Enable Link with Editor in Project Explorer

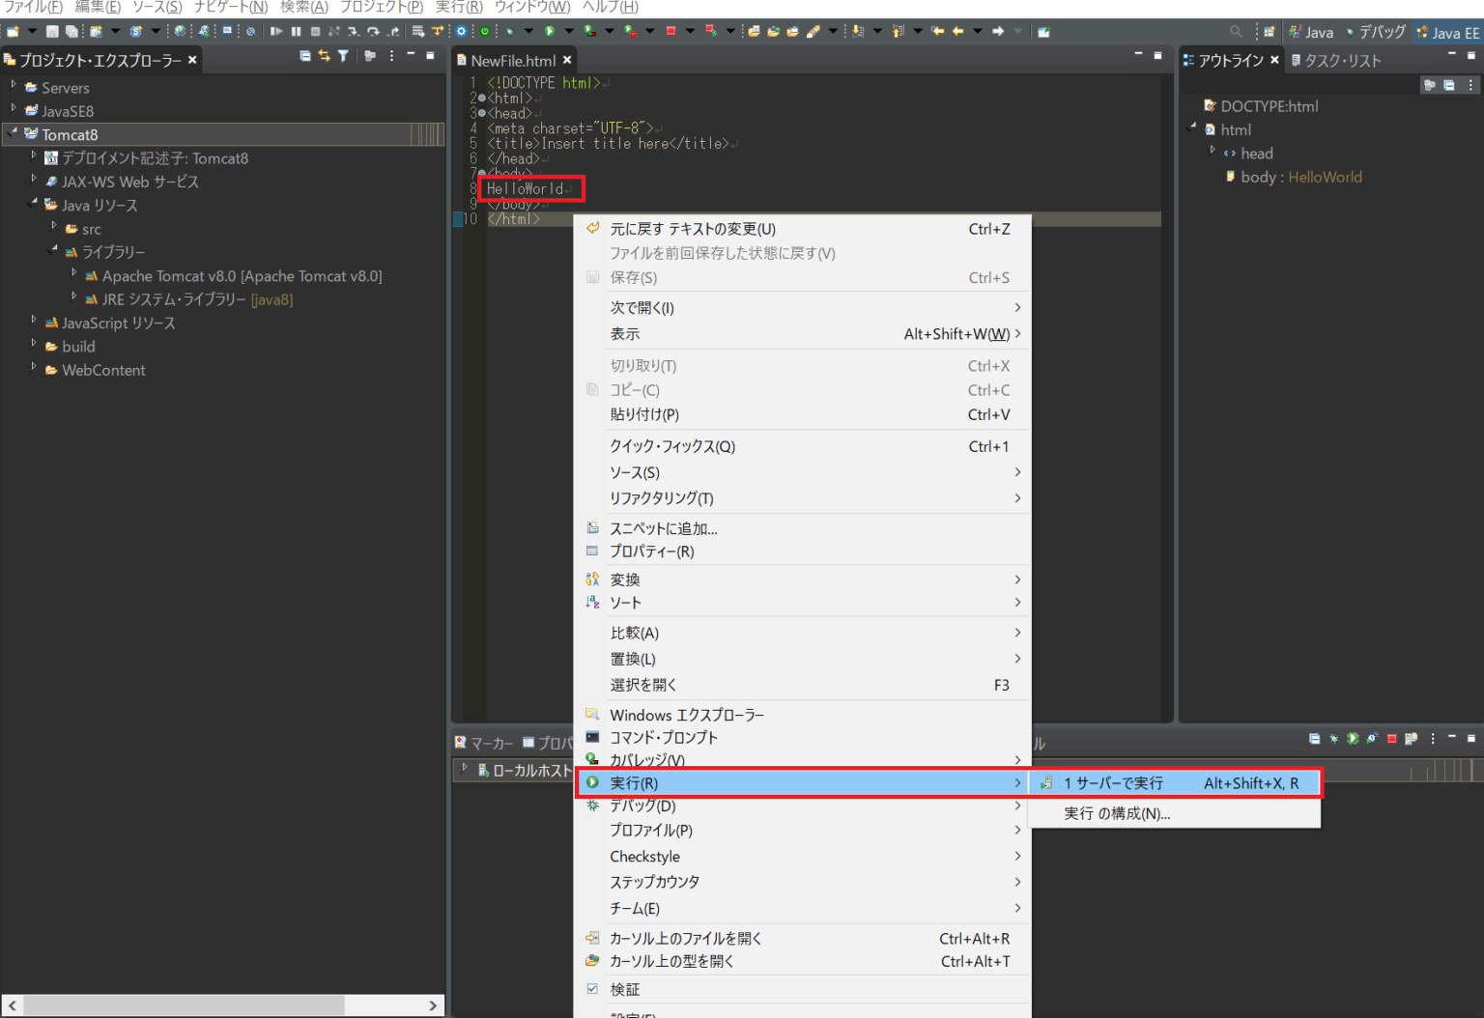324,57
